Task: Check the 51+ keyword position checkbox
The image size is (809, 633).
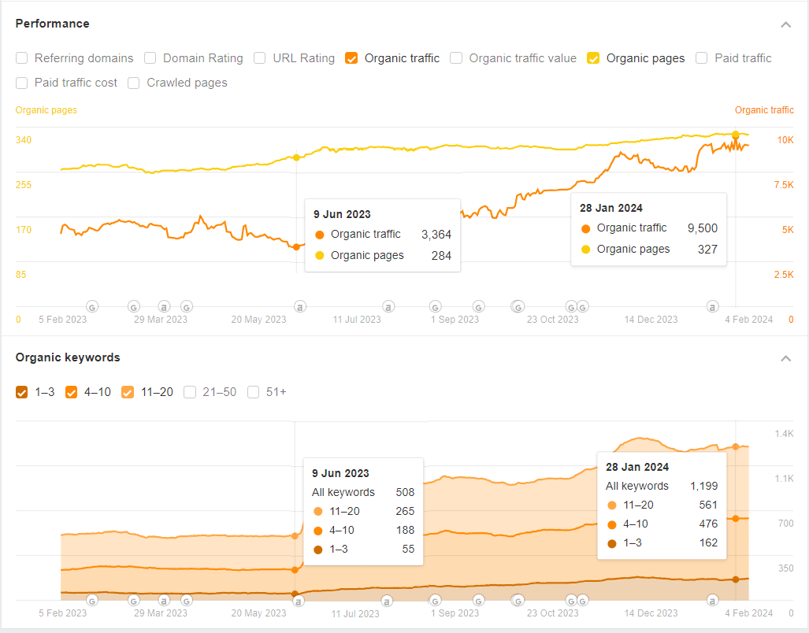Action: [x=254, y=392]
